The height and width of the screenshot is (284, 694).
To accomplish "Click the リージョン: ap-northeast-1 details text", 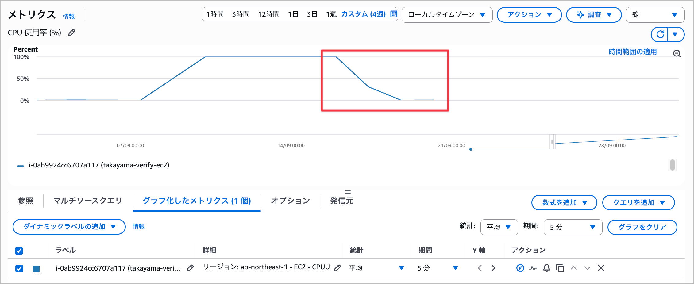I will (267, 267).
